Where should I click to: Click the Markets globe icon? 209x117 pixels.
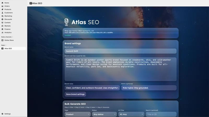tap(2, 26)
